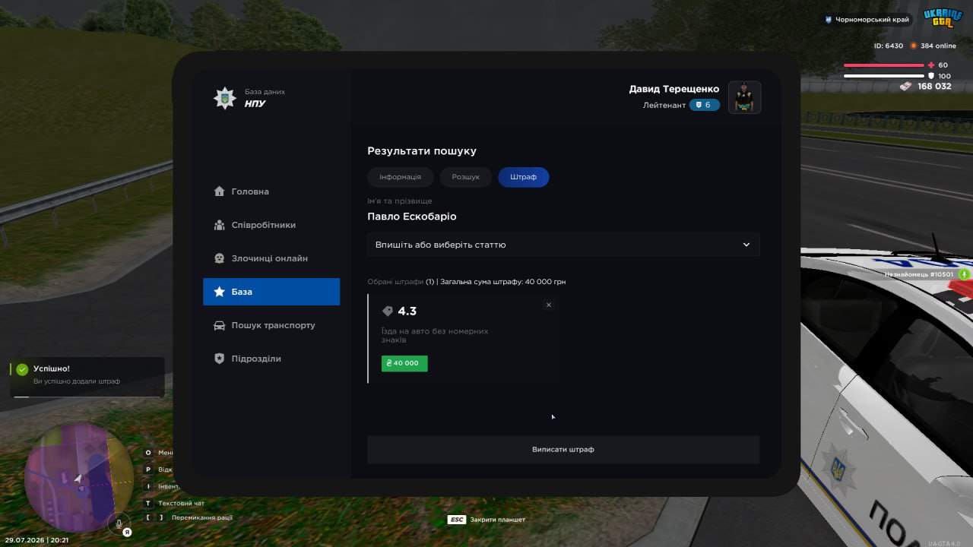
Task: Click the Лейтенант rank label
Action: pyautogui.click(x=664, y=105)
